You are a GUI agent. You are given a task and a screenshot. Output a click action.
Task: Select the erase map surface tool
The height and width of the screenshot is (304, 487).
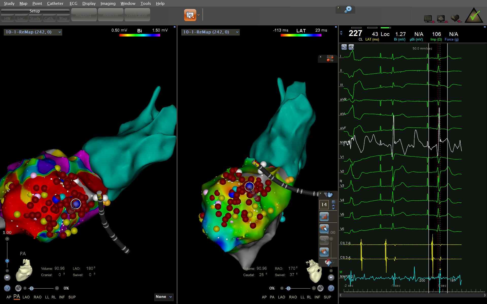[x=324, y=229]
